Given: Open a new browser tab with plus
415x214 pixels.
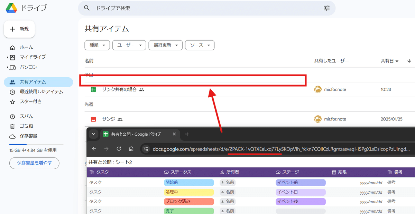Looking at the screenshot, I should pos(187,134).
